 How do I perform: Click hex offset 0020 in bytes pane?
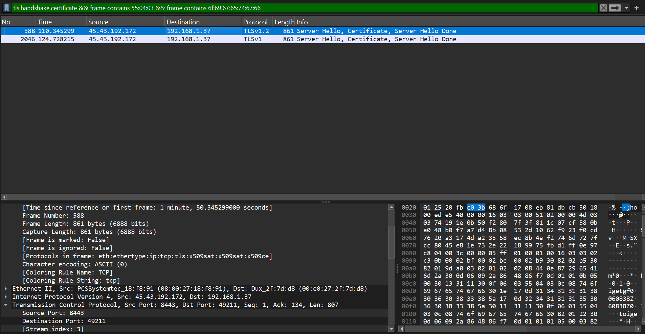tap(409, 208)
